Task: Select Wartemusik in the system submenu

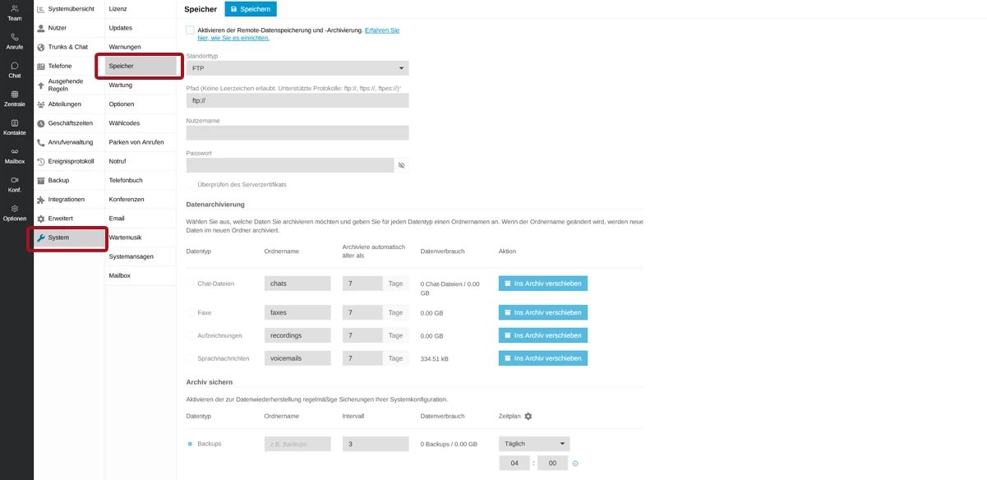Action: tap(141, 238)
